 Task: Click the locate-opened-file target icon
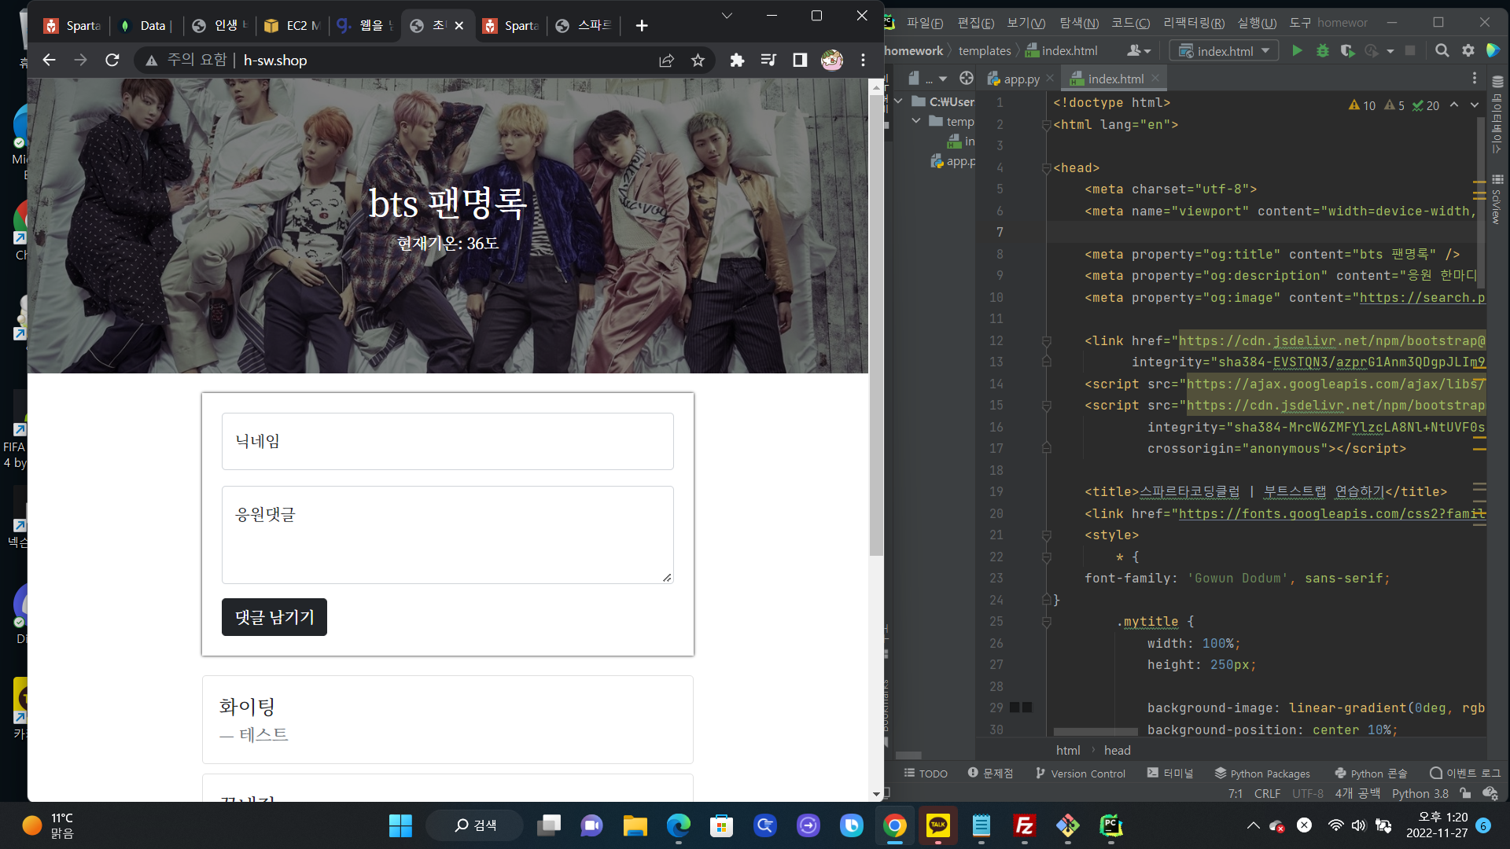[x=967, y=79]
